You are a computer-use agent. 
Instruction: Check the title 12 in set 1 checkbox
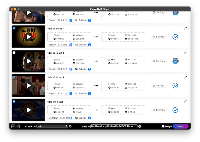(x=14, y=53)
